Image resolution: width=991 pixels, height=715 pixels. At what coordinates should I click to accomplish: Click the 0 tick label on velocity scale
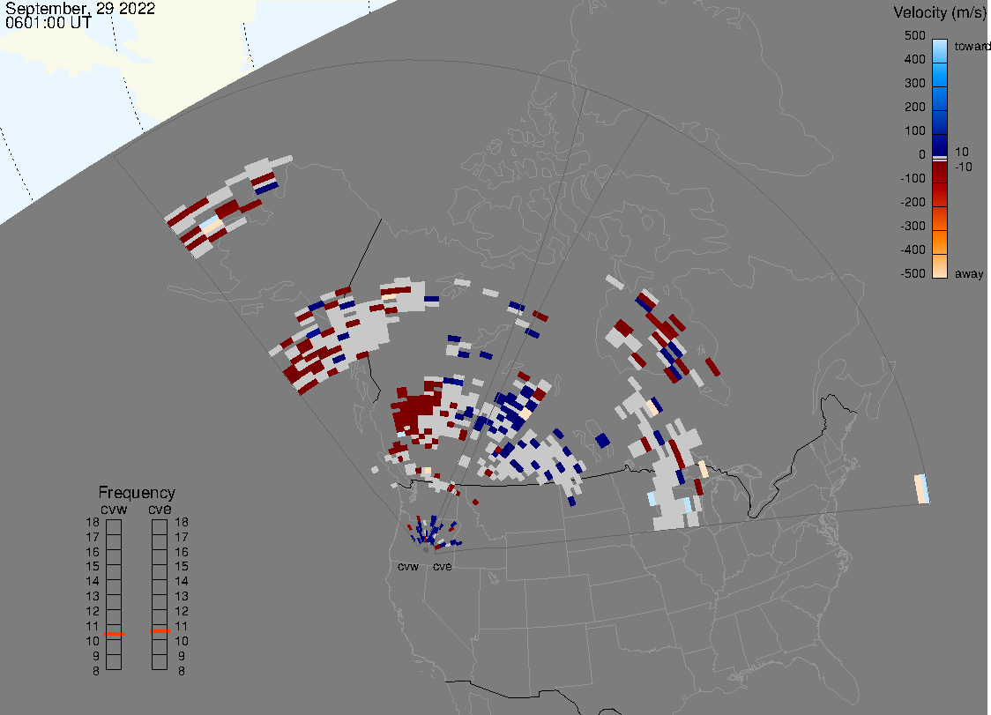(922, 154)
